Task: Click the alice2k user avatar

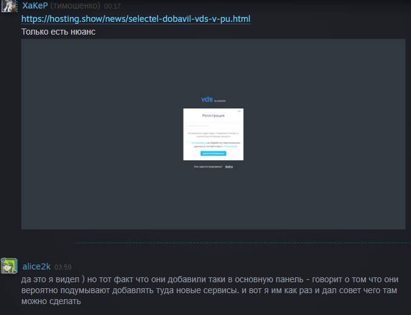Action: click(9, 266)
